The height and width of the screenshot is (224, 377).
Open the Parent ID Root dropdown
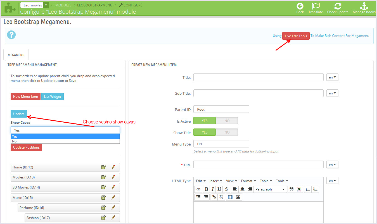pyautogui.click(x=221, y=109)
